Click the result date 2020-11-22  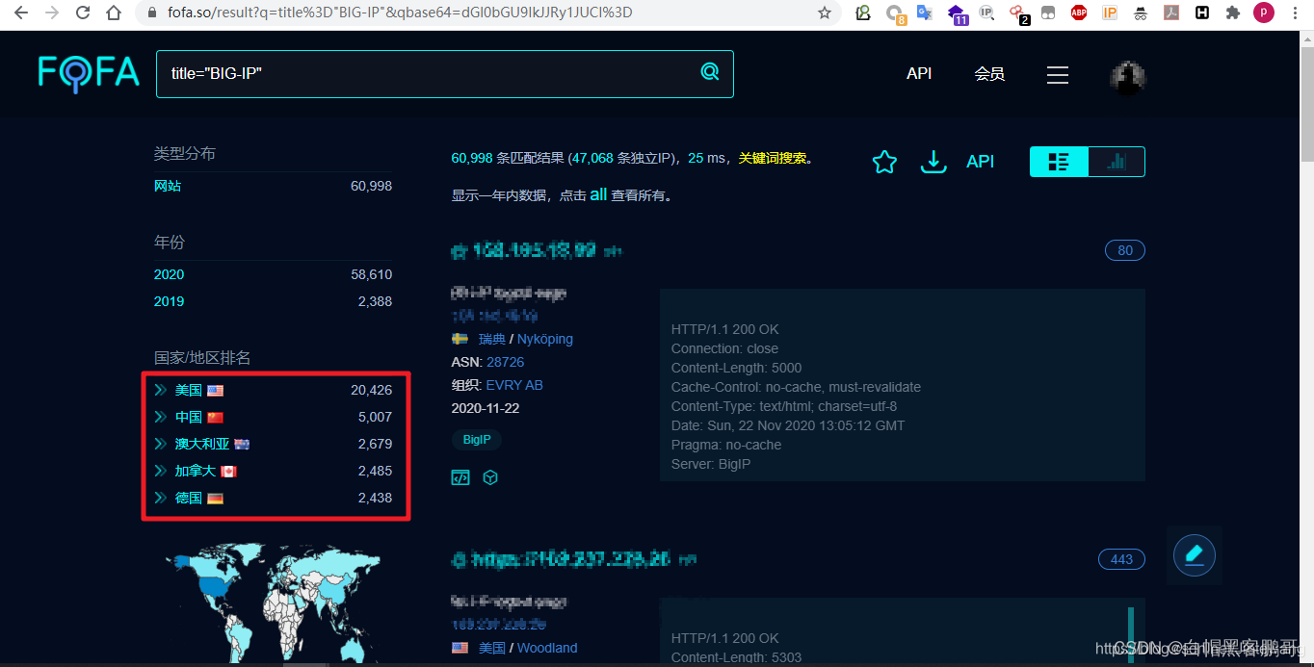point(486,408)
